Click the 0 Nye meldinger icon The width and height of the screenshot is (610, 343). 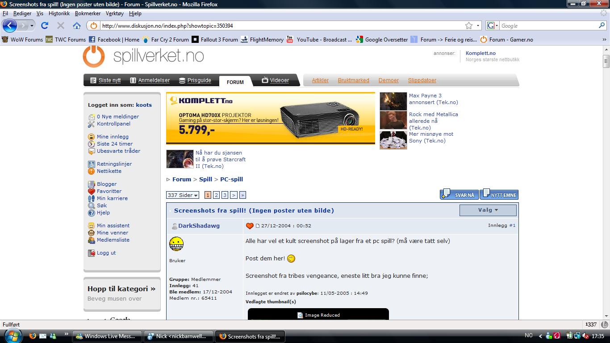pyautogui.click(x=92, y=117)
